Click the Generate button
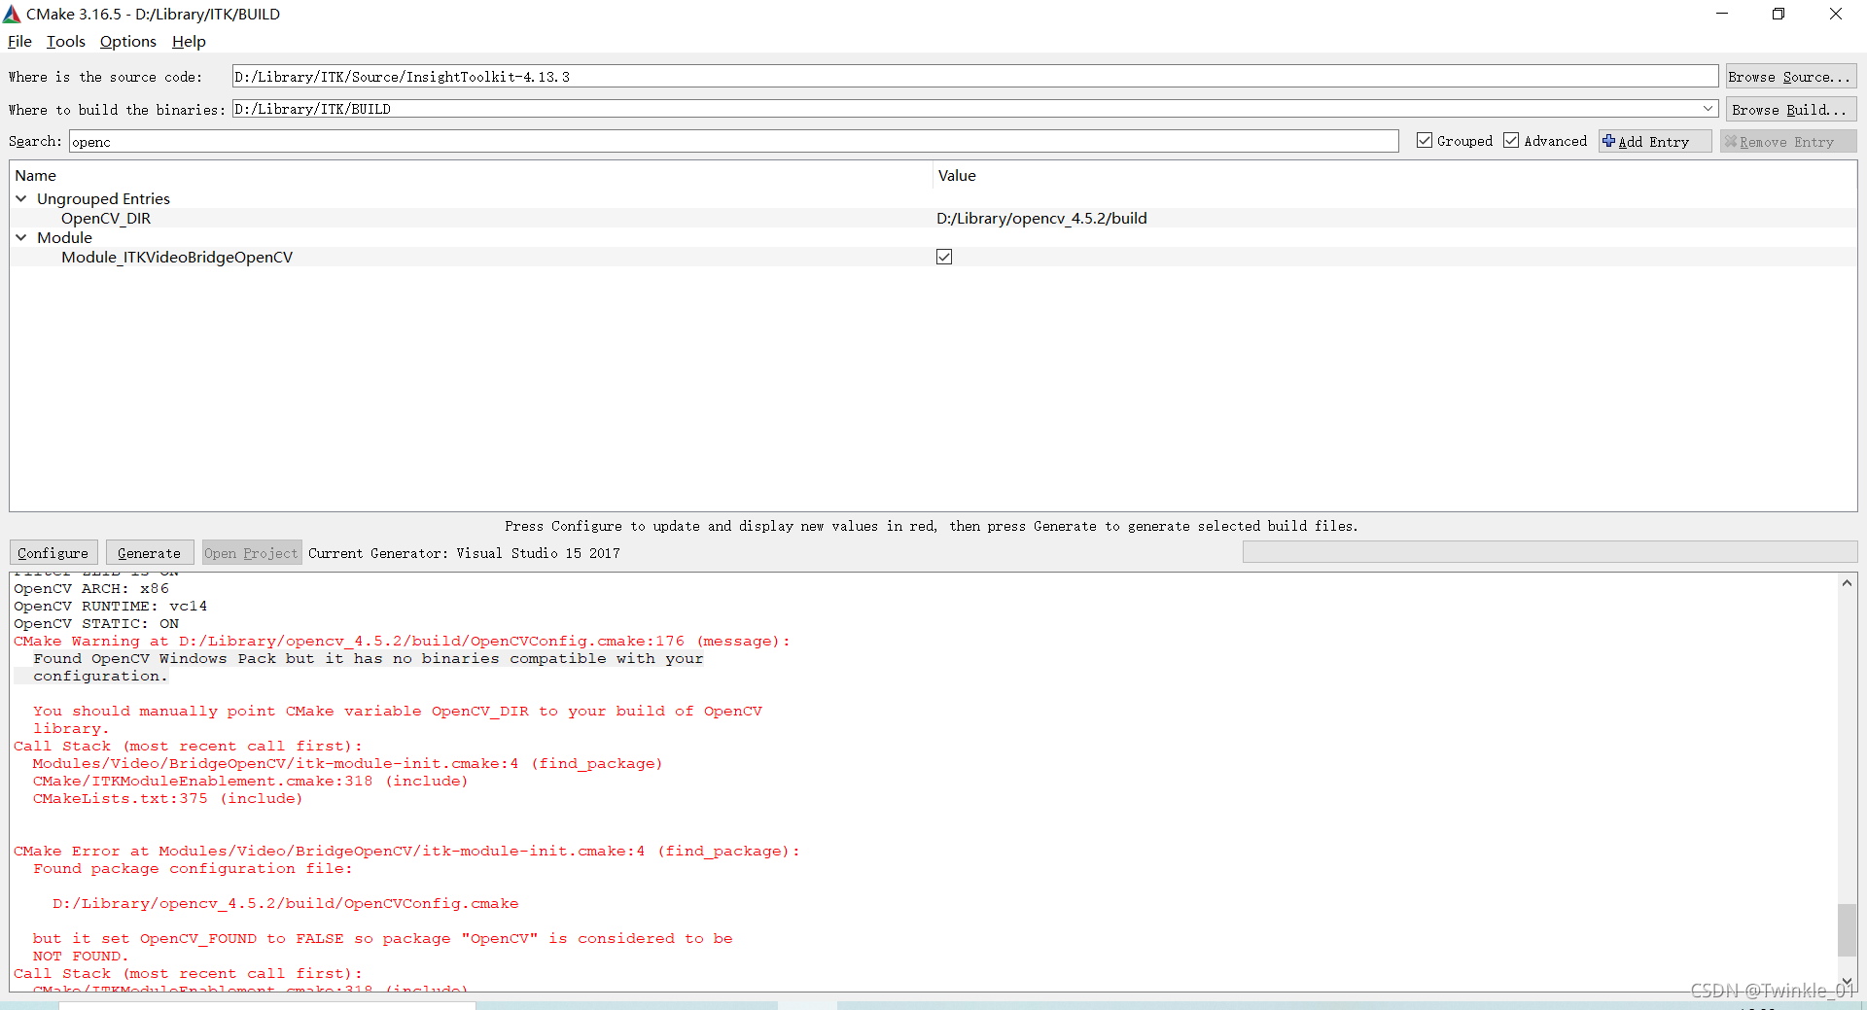 click(x=150, y=553)
